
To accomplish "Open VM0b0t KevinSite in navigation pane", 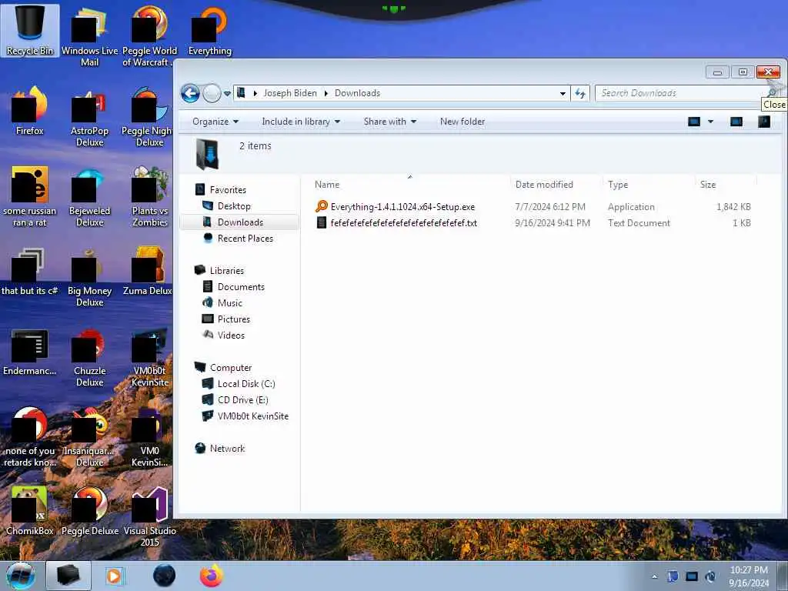I will pyautogui.click(x=252, y=416).
